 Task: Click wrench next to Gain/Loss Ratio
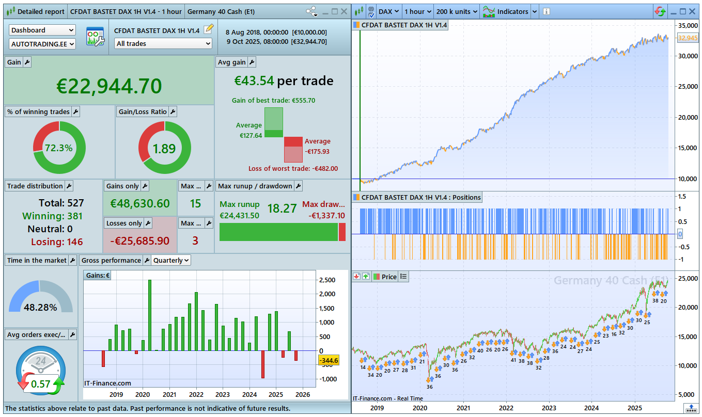coord(173,112)
